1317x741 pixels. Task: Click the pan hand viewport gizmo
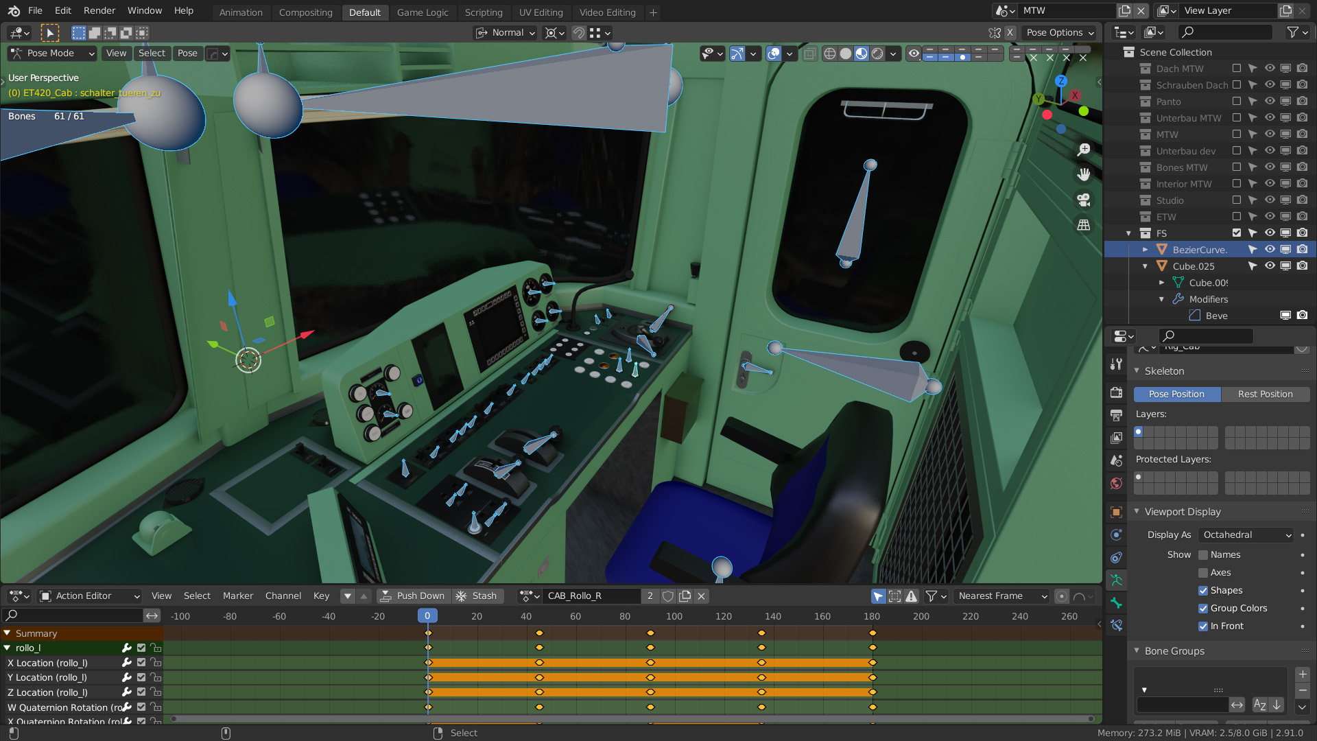tap(1084, 174)
